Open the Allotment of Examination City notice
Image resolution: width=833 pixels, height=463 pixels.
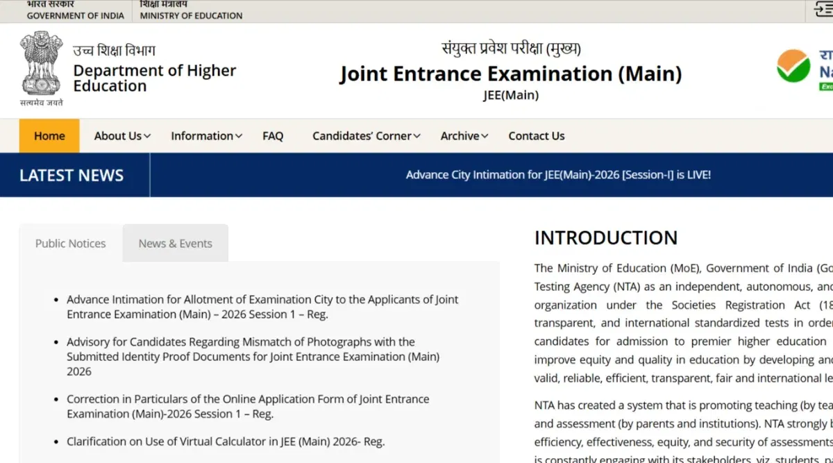click(262, 307)
